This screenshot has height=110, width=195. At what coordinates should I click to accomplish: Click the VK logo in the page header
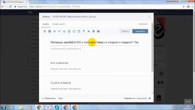click(30, 12)
